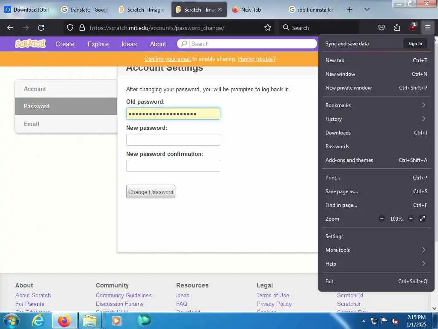Open Add-ons and themes
The height and width of the screenshot is (329, 438).
tap(376, 160)
